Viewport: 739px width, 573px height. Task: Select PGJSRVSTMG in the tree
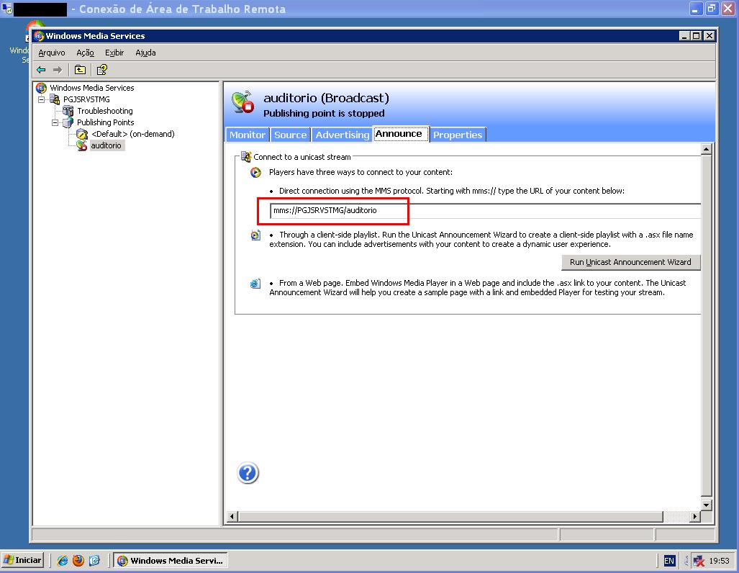point(87,99)
